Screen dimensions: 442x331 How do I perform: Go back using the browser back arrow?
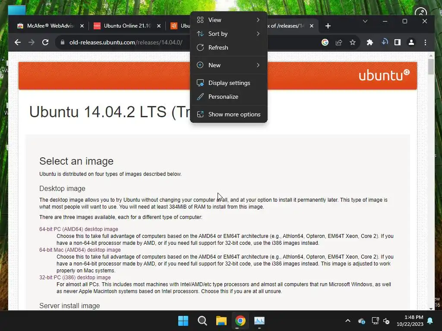pos(17,42)
